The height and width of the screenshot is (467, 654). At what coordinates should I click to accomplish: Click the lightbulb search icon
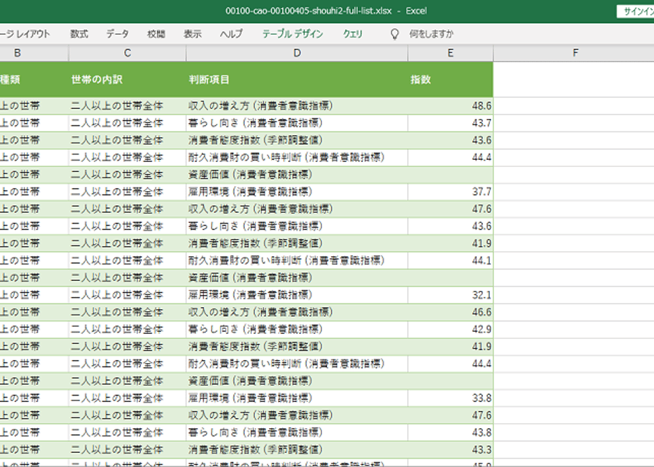point(394,34)
